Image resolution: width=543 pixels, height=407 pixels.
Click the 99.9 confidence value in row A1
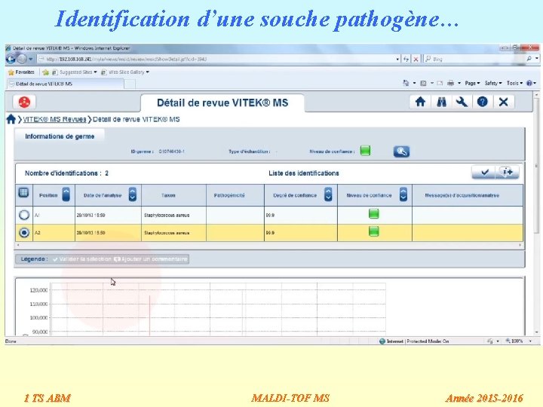click(270, 215)
